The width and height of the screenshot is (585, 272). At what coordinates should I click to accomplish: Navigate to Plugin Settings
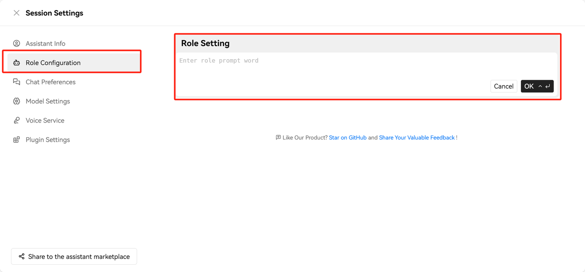[48, 140]
